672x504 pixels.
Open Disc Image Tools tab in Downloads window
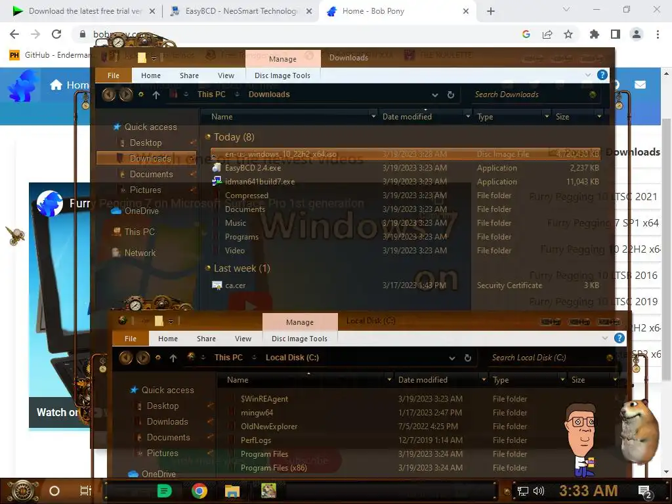click(282, 75)
